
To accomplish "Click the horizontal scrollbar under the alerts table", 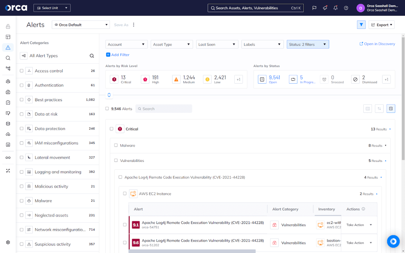I will (x=192, y=251).
